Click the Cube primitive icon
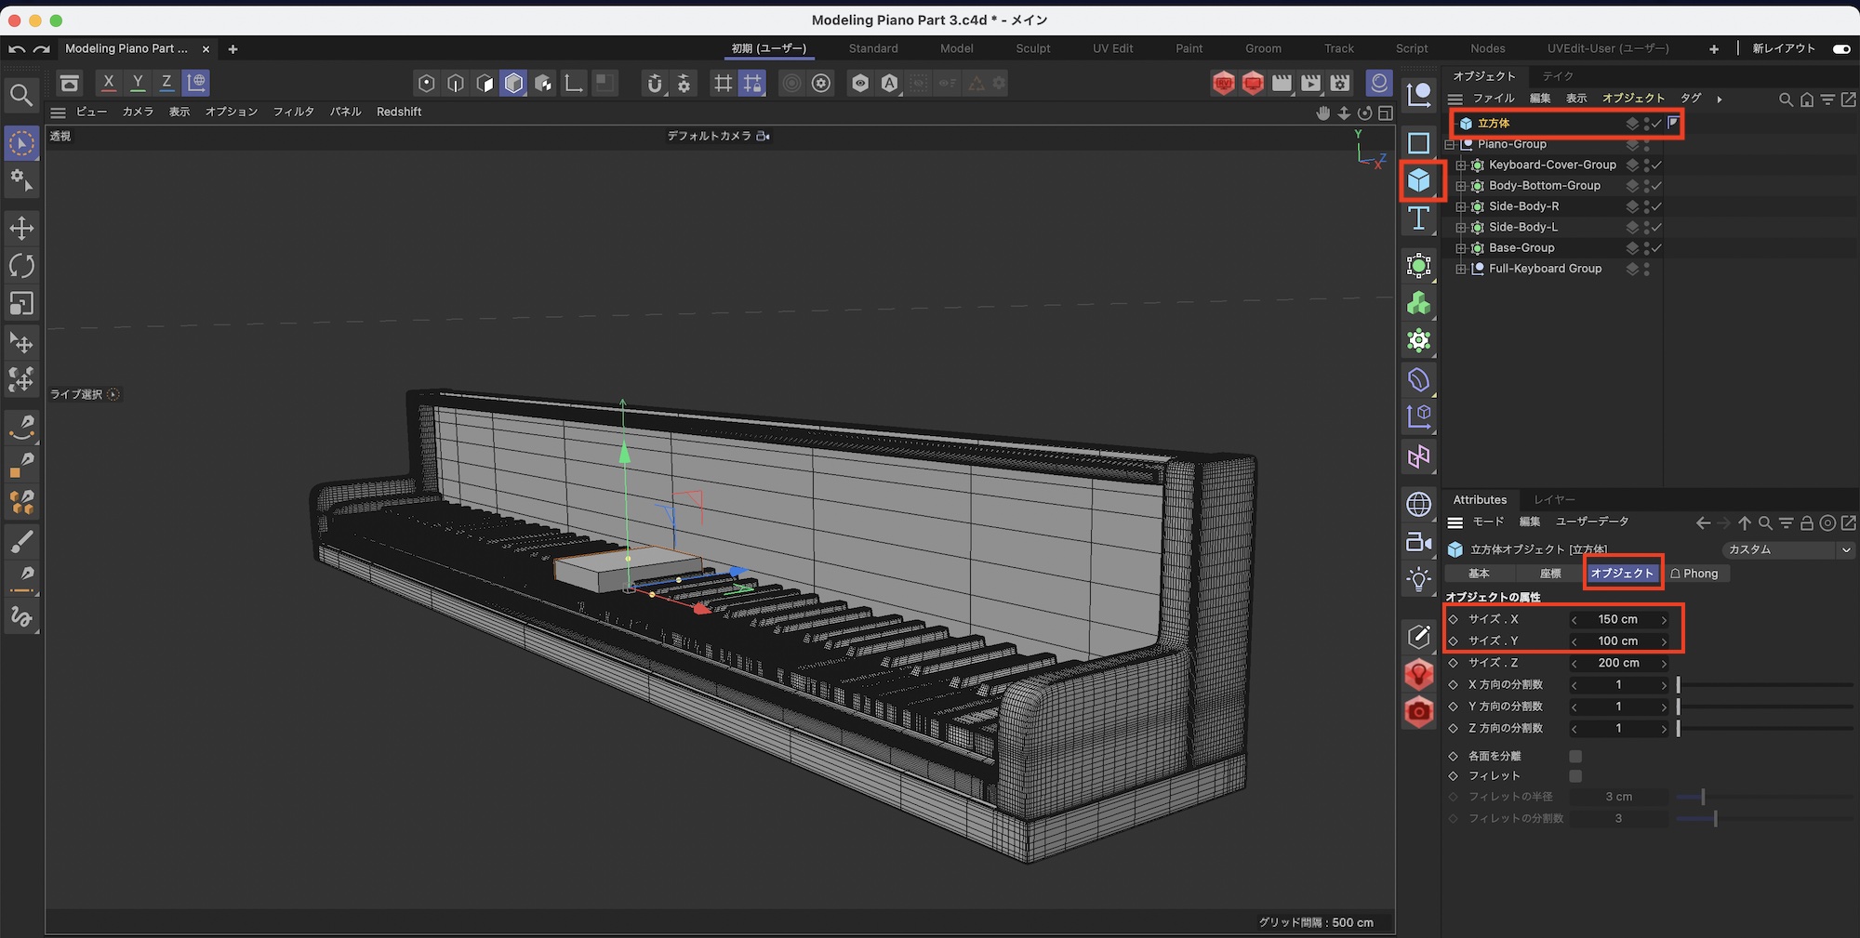 point(1418,180)
